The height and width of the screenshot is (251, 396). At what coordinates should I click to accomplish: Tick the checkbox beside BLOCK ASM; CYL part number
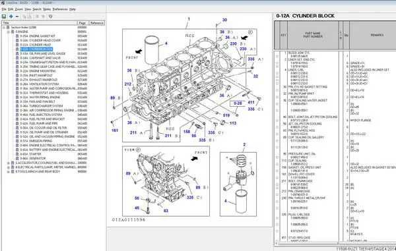click(277, 57)
